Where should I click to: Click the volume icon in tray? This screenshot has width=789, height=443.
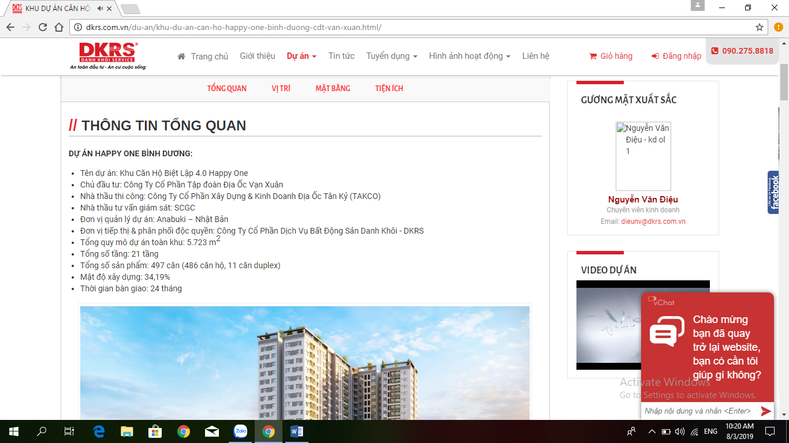679,431
